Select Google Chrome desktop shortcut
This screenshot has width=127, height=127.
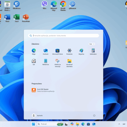pos(63,6)
